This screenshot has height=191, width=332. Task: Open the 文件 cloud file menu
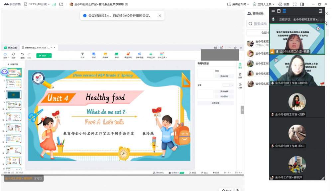(x=6, y=55)
